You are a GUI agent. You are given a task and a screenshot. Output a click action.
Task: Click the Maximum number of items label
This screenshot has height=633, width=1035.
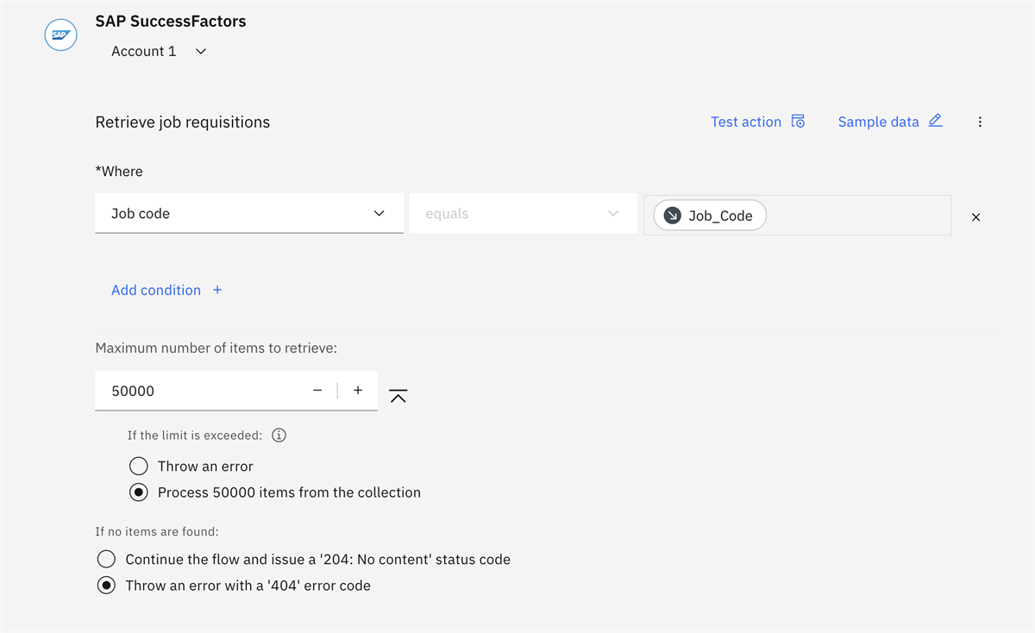tap(216, 348)
